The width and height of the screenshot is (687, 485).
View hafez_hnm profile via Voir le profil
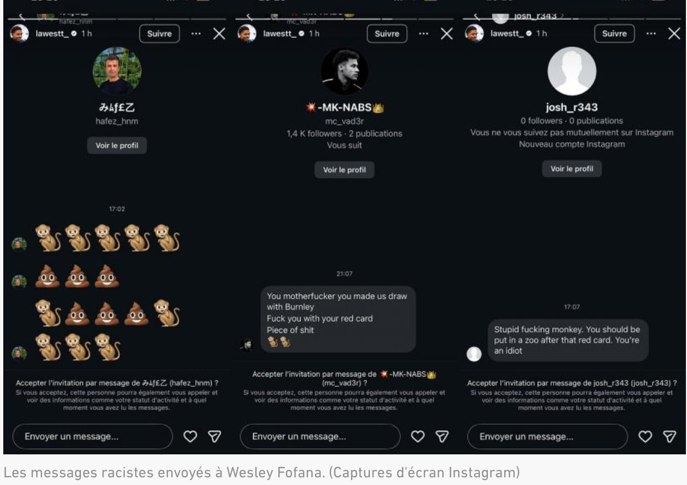coord(117,146)
